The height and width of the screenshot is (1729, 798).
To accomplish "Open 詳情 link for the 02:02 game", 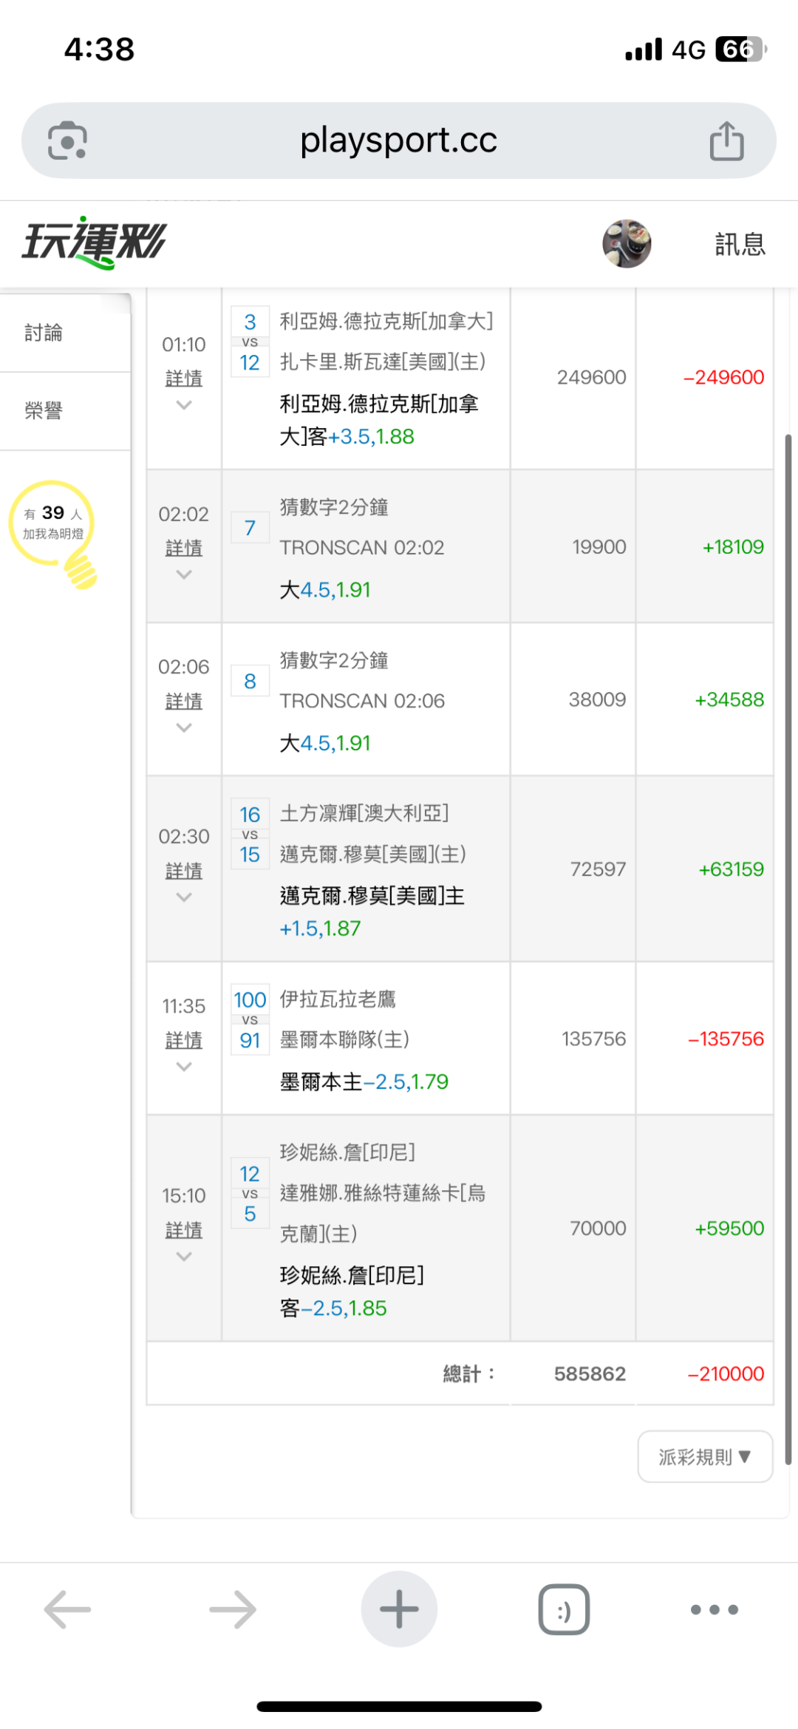I will (x=184, y=548).
